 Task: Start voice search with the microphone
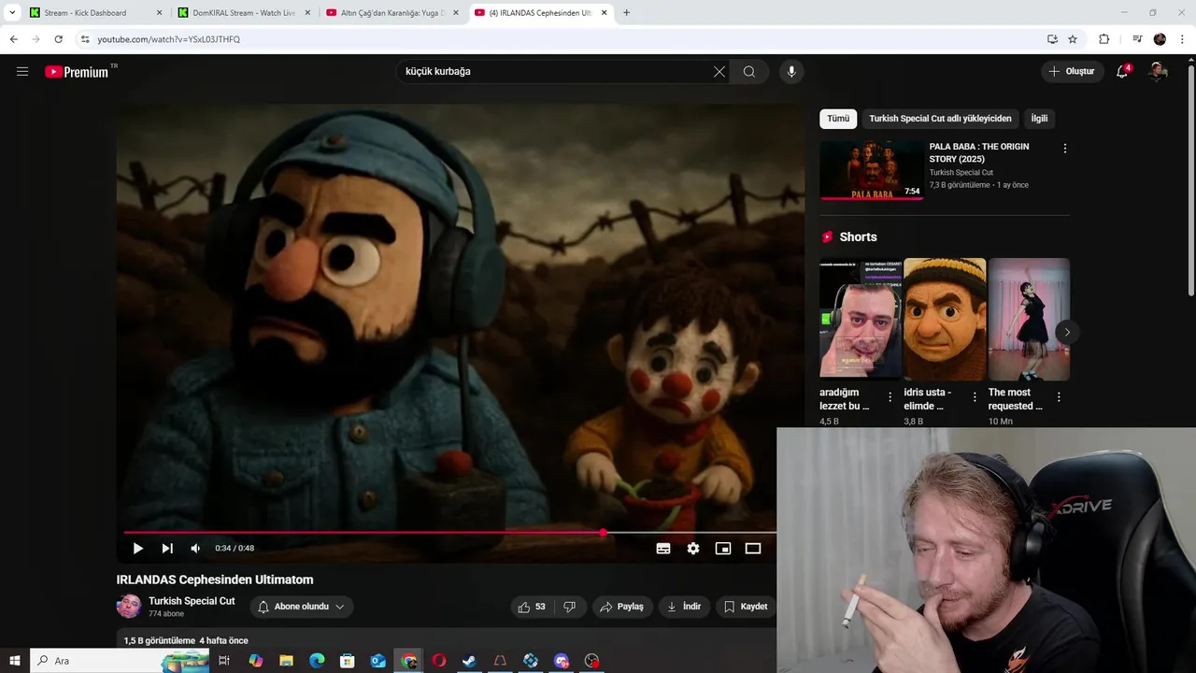click(791, 71)
